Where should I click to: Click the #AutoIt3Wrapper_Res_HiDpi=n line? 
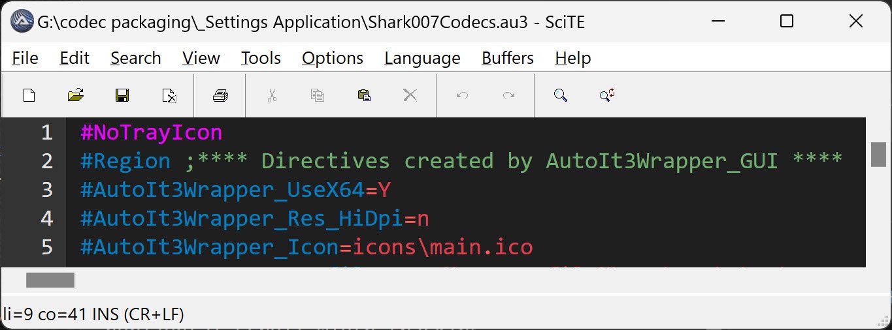(x=255, y=218)
